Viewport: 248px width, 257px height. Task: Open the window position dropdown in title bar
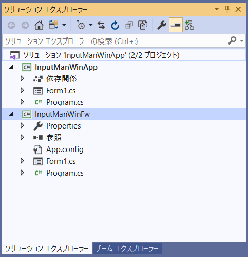click(217, 9)
